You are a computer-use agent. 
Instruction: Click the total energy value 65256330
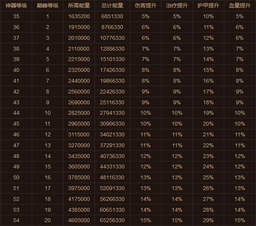tap(112, 220)
